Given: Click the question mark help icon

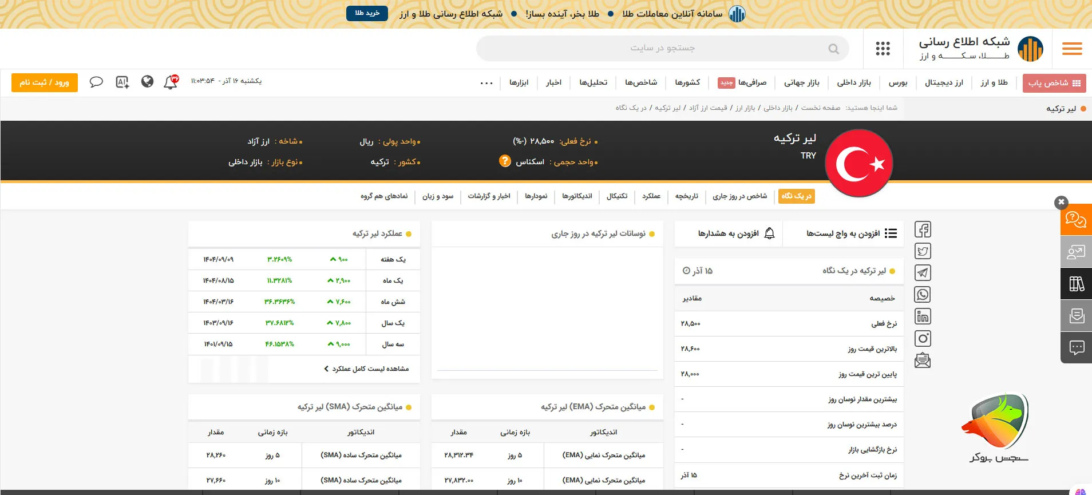Looking at the screenshot, I should [505, 161].
